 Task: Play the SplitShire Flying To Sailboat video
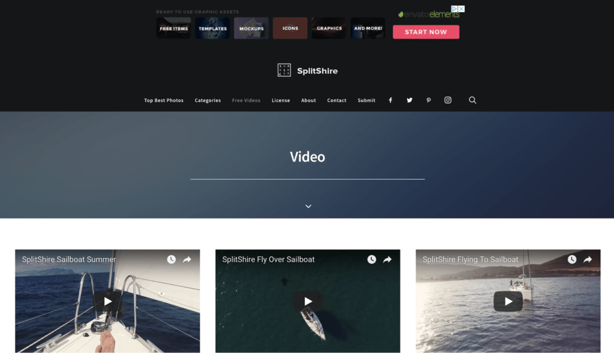(x=508, y=301)
